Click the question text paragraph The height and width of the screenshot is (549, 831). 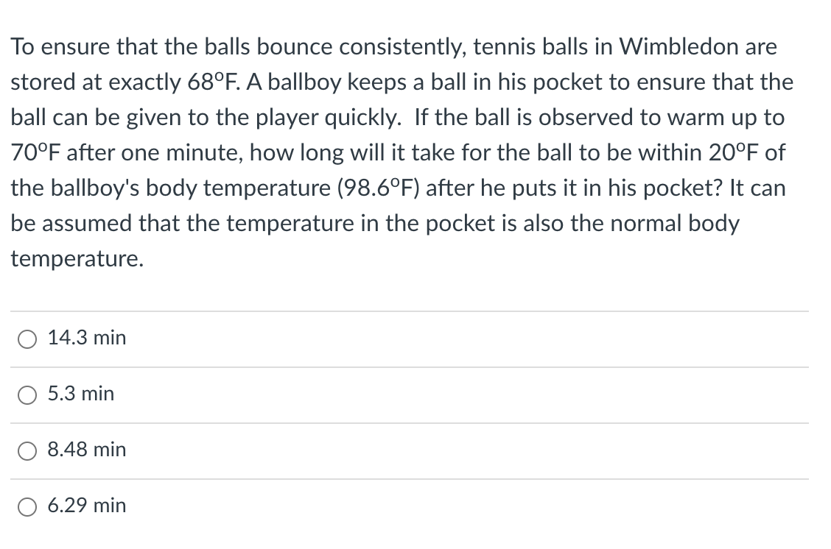[402, 152]
